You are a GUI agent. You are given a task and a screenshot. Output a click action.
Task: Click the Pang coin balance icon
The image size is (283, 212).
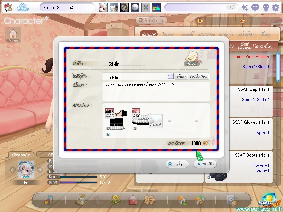click(200, 21)
